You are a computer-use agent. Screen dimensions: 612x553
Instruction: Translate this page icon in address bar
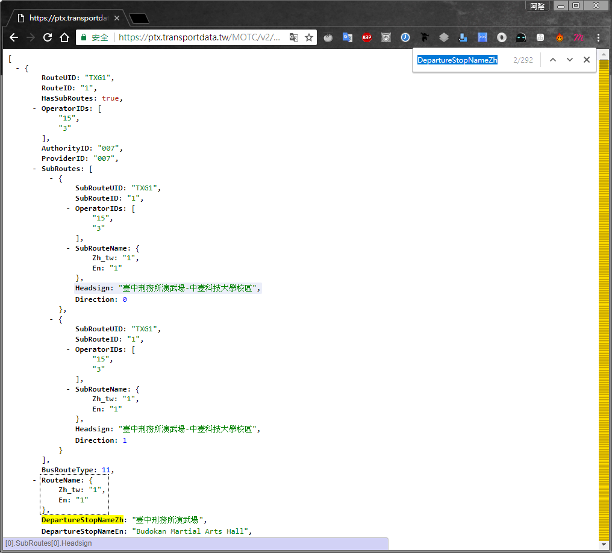(x=294, y=37)
